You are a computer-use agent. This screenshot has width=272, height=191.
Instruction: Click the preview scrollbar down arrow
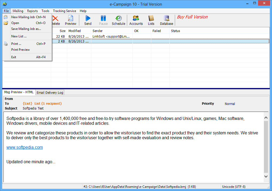click(266, 176)
